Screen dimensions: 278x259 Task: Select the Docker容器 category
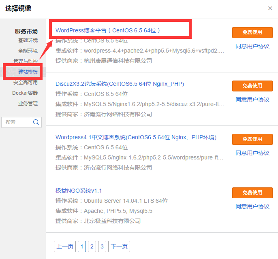pyautogui.click(x=25, y=93)
